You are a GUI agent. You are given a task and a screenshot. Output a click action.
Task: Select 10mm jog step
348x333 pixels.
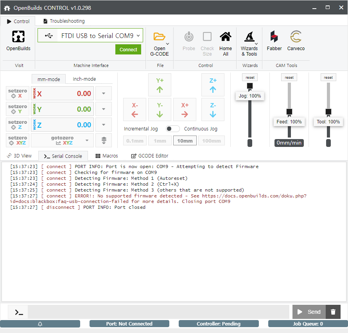(185, 141)
